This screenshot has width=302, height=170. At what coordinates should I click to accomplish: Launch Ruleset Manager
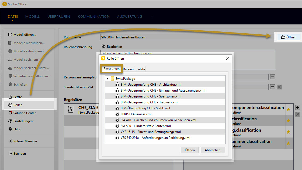tap(23, 141)
